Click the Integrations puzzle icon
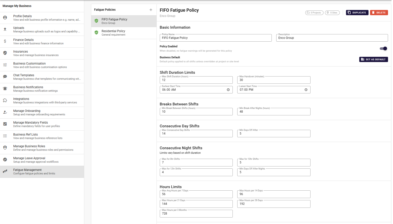393x224 pixels. click(5, 100)
